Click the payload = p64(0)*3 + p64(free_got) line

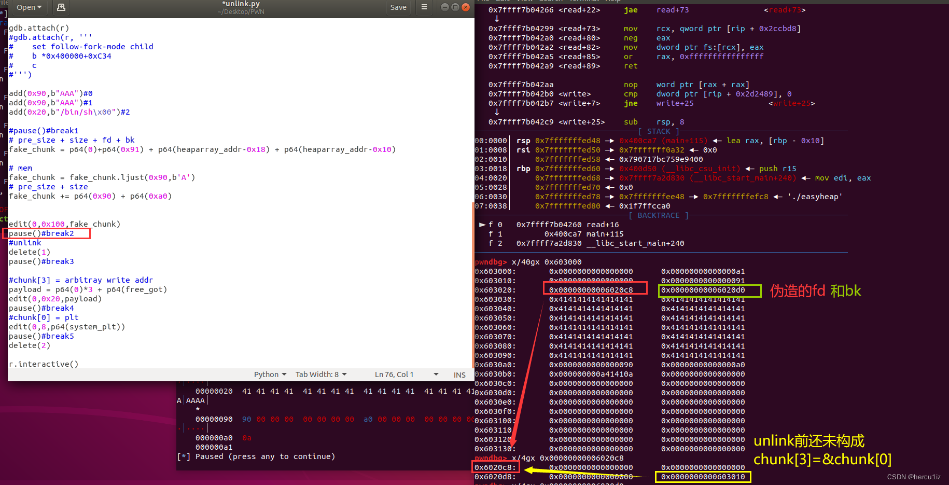click(x=88, y=289)
